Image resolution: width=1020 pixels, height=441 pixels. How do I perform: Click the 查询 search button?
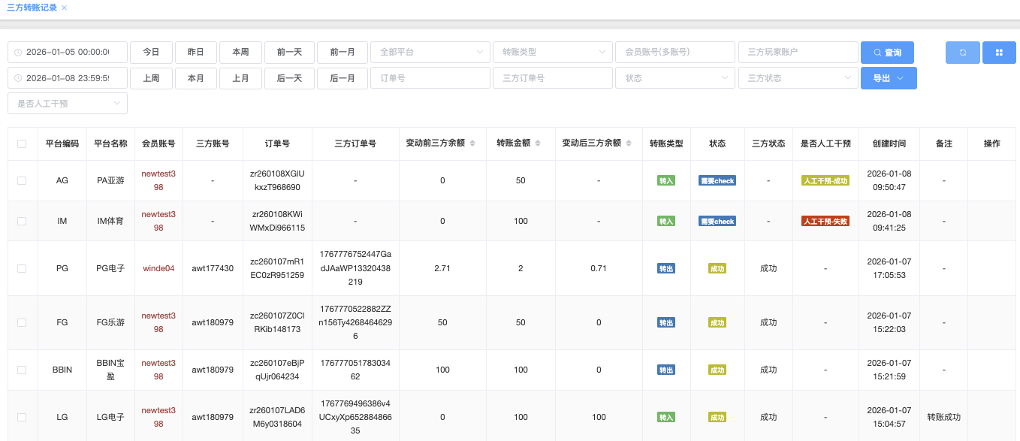(x=887, y=53)
